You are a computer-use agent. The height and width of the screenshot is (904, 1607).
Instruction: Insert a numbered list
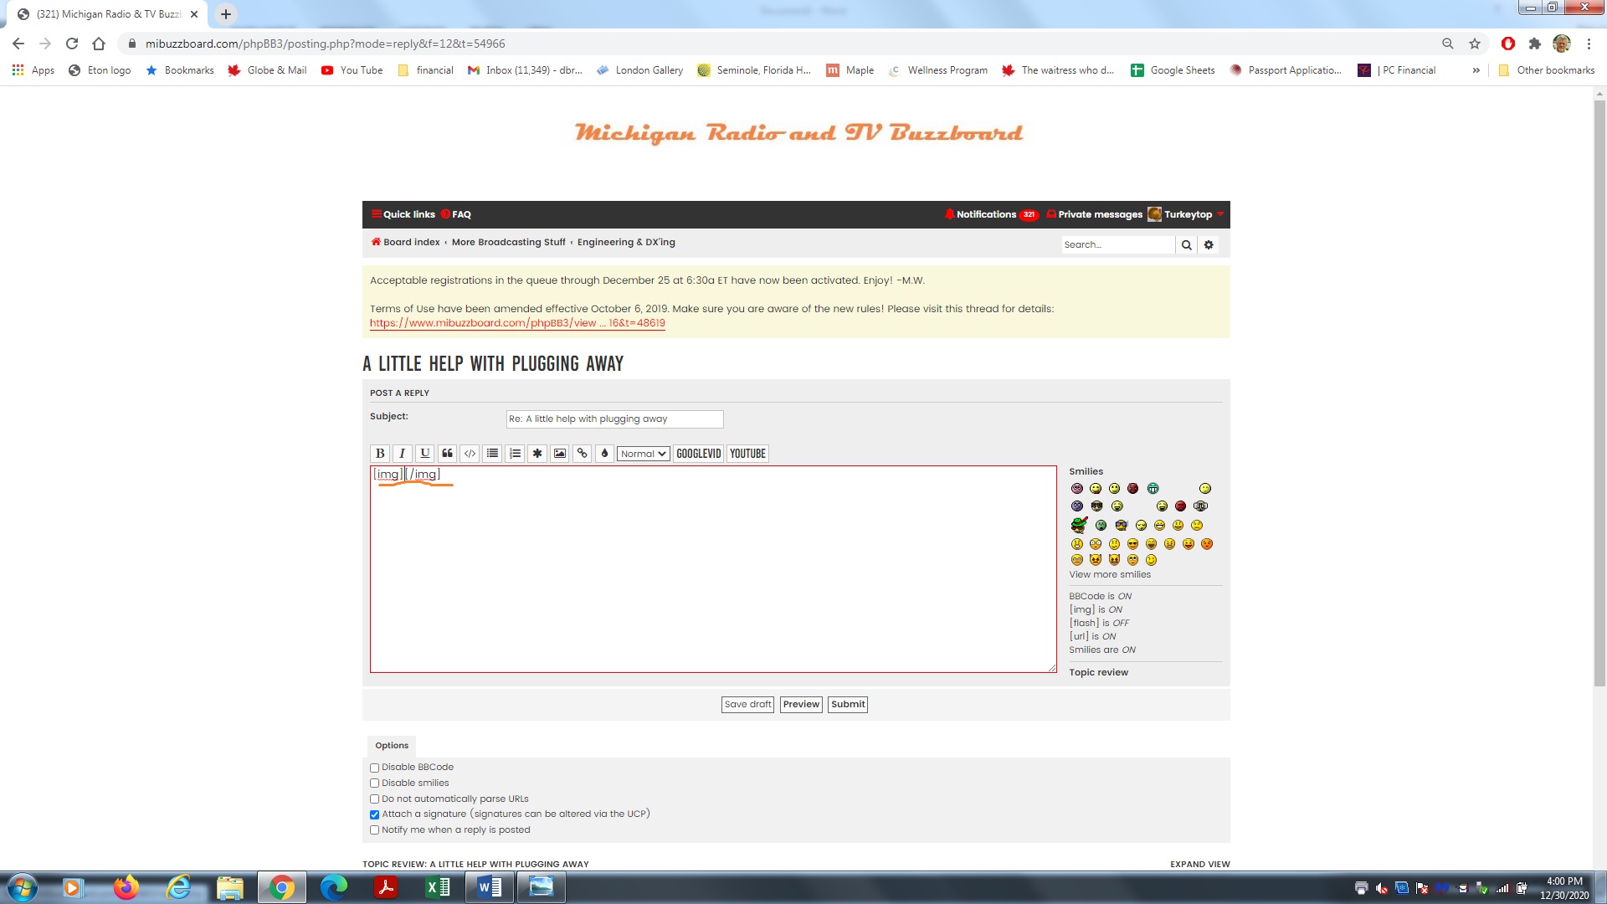pos(515,454)
